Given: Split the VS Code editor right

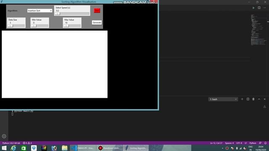Looking at the screenshot, I should [259, 8].
